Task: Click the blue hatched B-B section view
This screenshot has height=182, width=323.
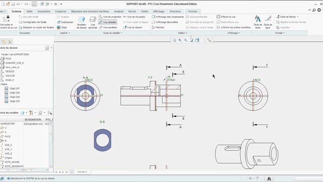Action: coord(102,140)
